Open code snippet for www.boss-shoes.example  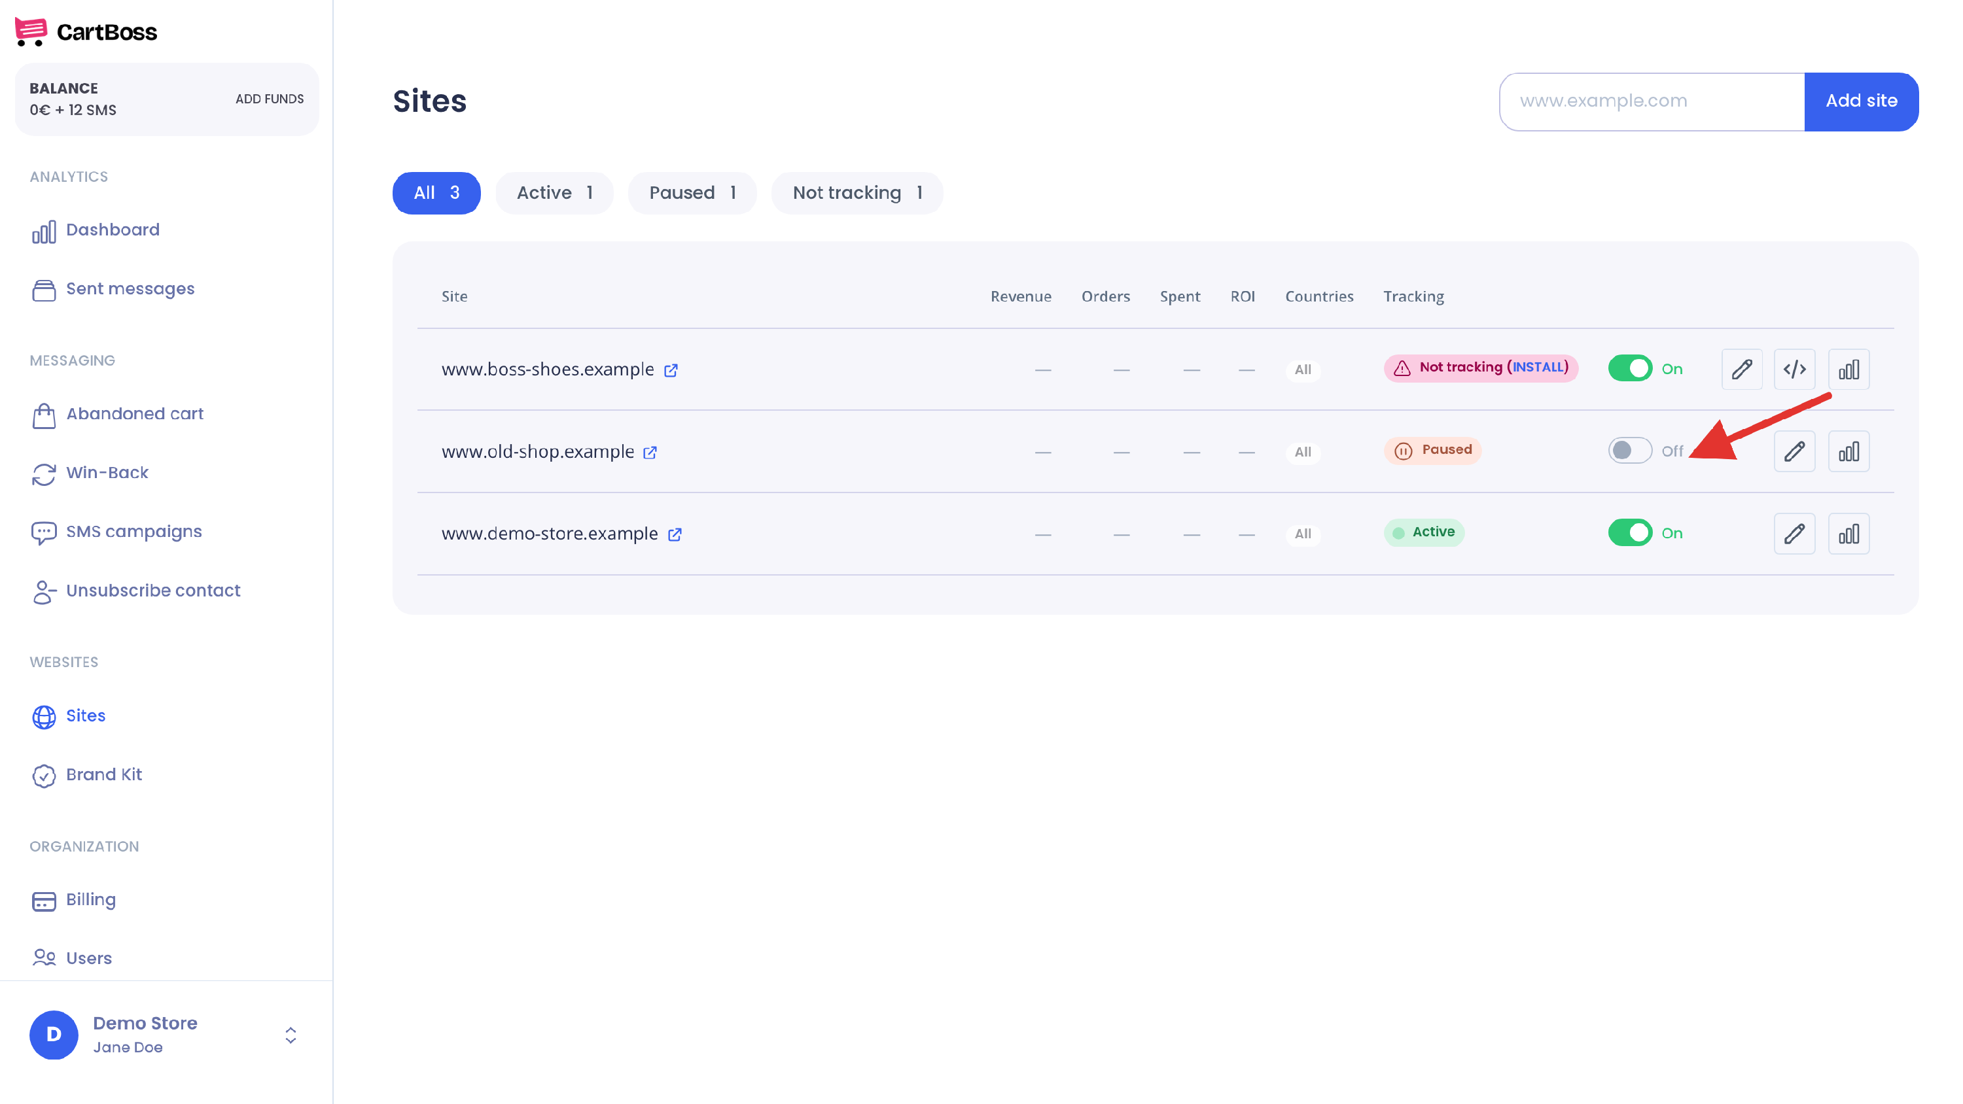point(1795,370)
